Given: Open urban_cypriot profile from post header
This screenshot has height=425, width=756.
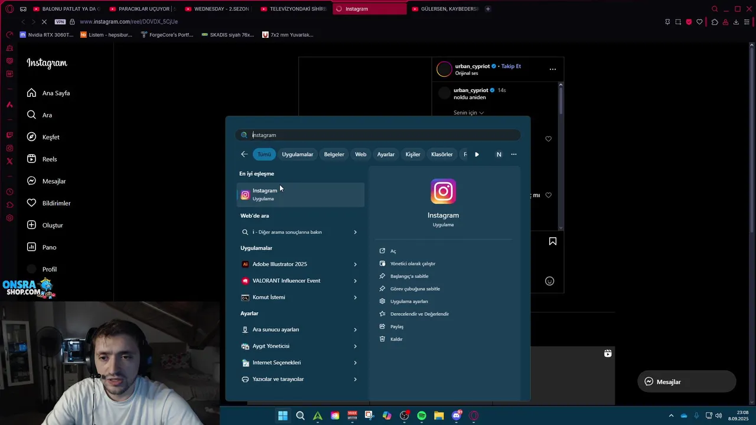Looking at the screenshot, I should [472, 66].
